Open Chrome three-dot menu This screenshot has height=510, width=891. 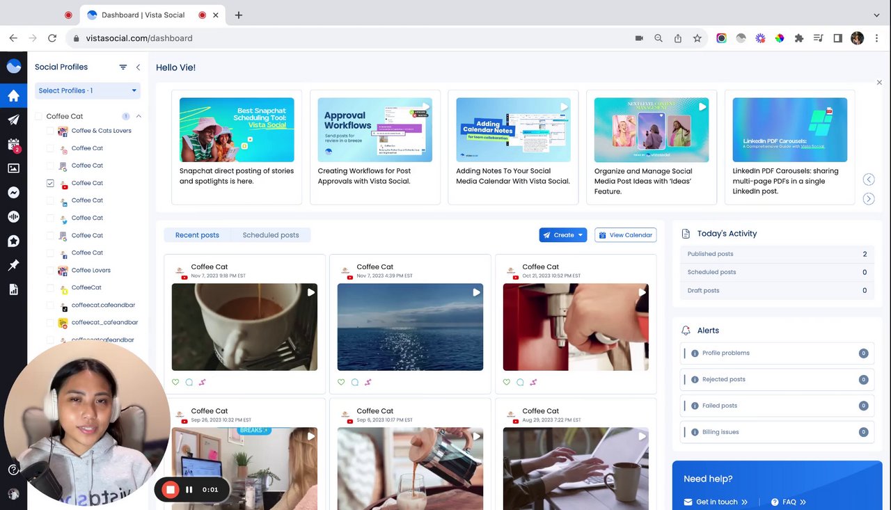(876, 38)
